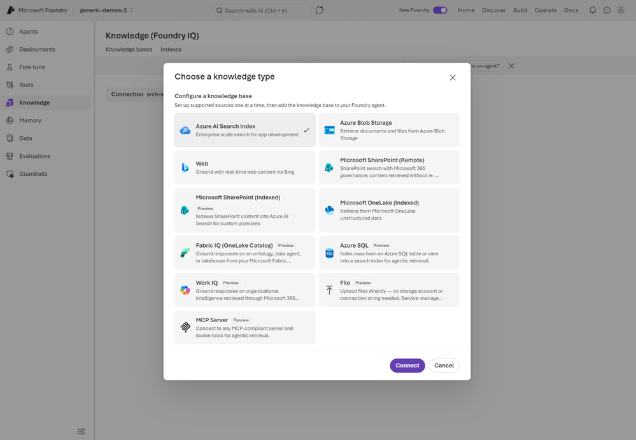Open the generic-demos-2 project switcher

106,10
